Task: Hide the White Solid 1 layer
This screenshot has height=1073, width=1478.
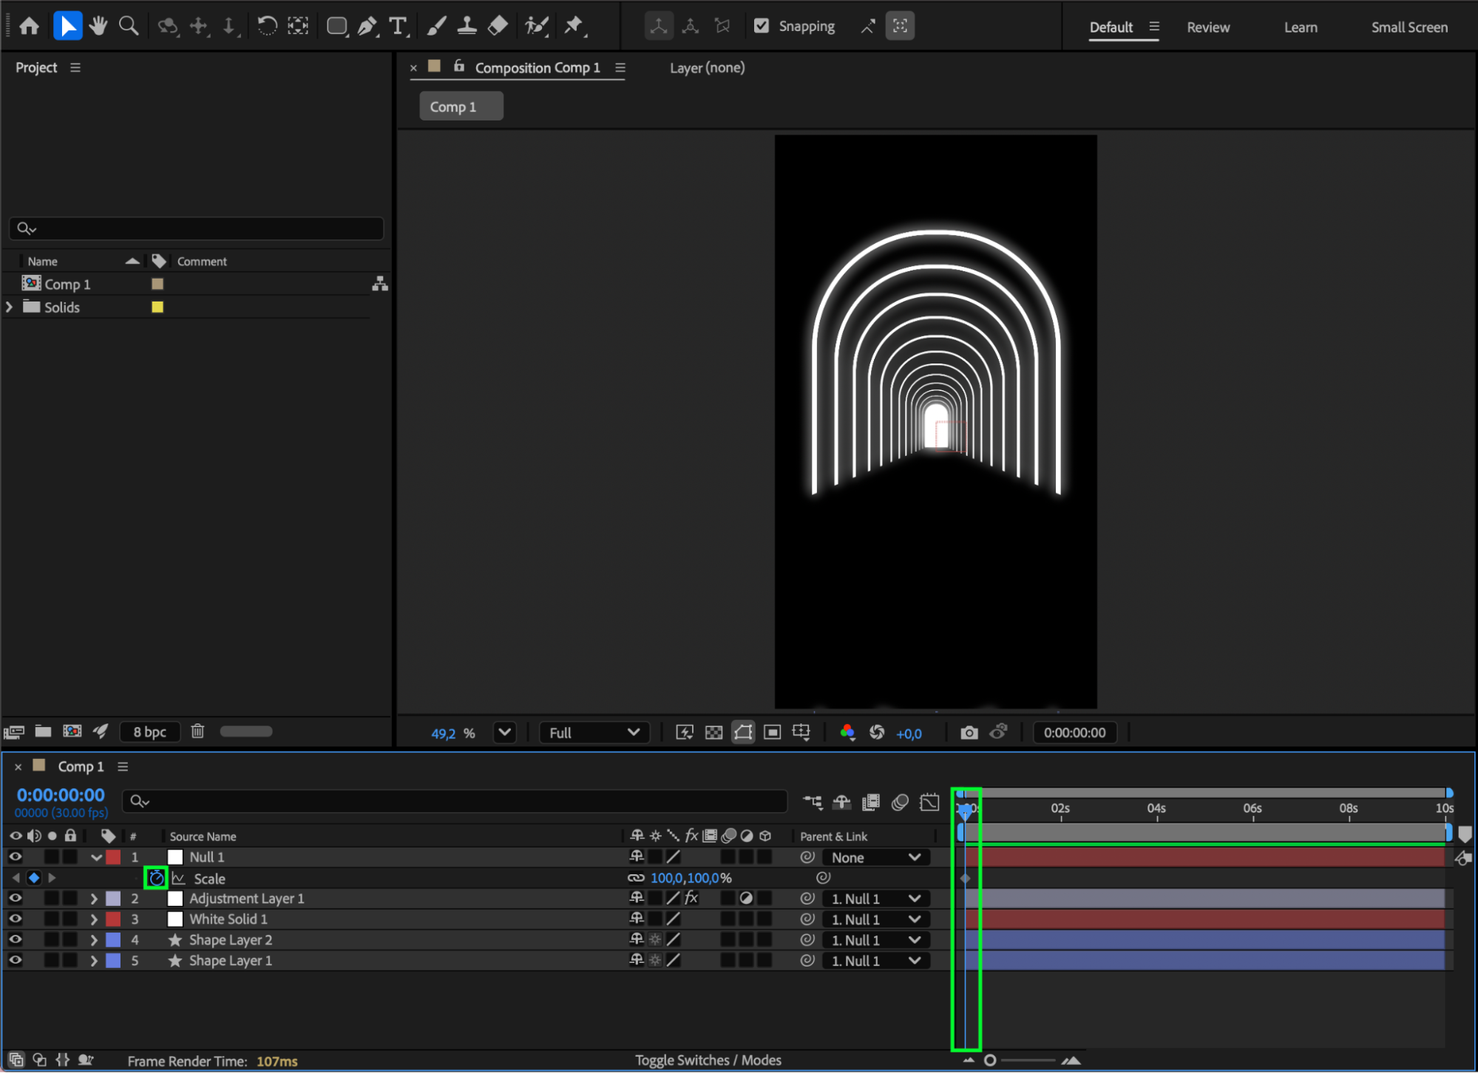Action: [x=15, y=919]
